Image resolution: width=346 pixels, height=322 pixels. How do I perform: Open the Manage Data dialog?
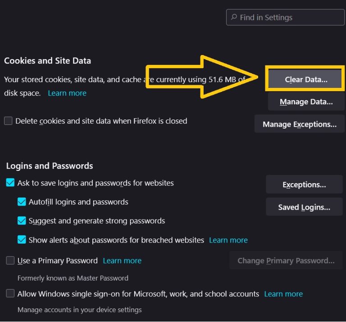[x=306, y=101]
